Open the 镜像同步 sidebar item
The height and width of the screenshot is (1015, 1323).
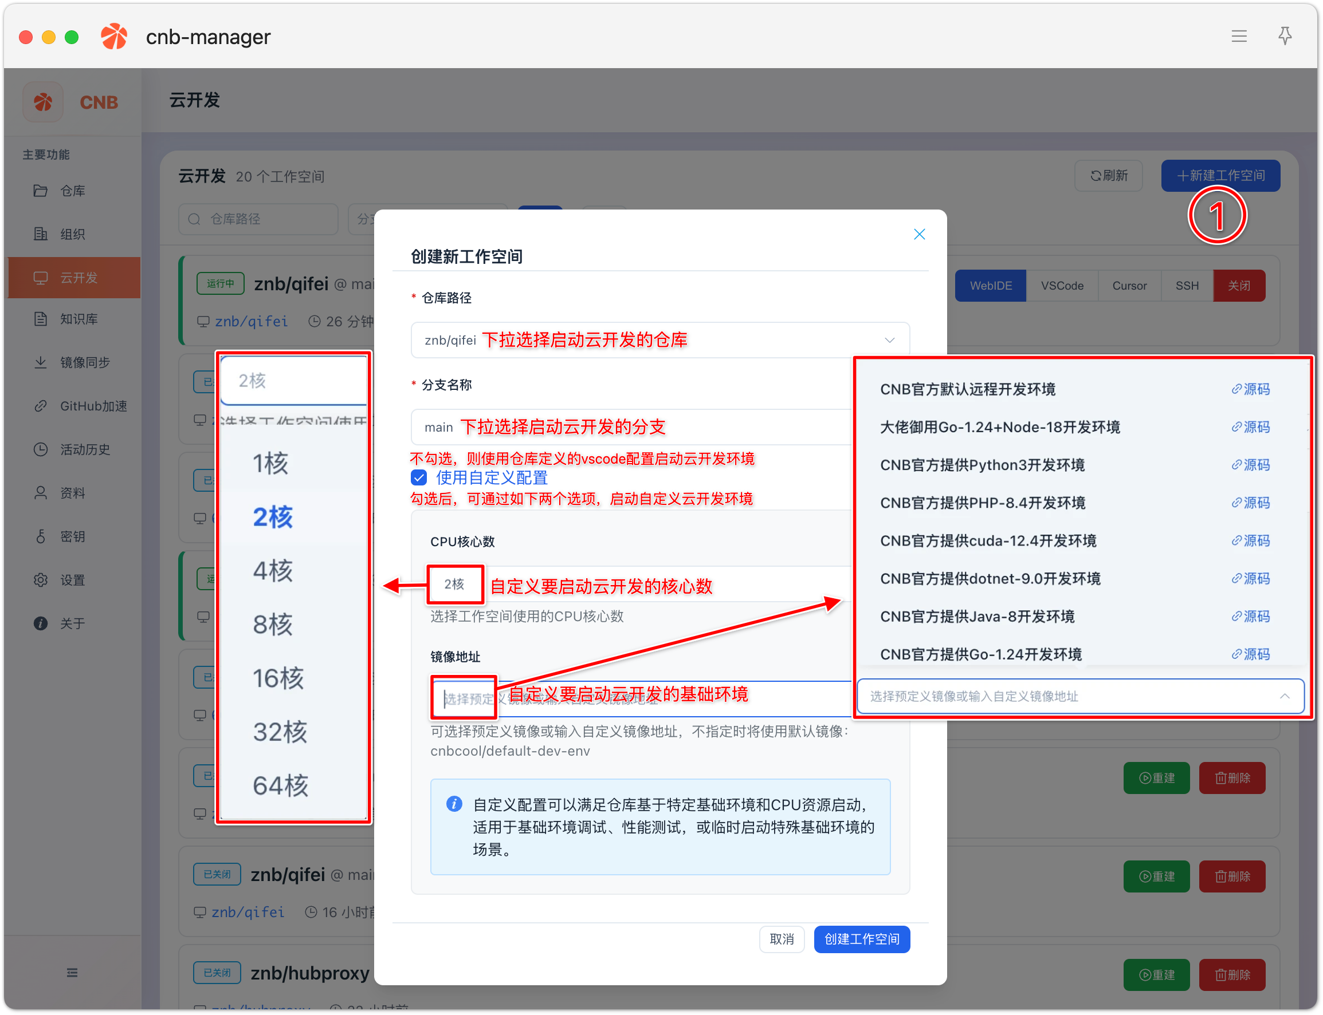click(x=74, y=362)
